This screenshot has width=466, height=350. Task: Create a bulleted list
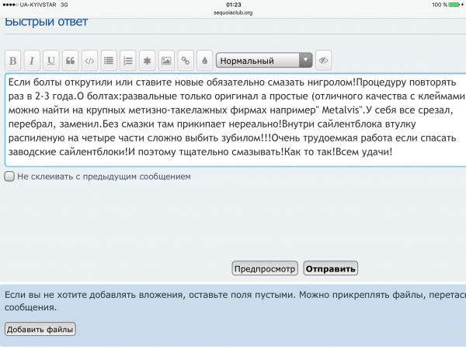click(110, 60)
